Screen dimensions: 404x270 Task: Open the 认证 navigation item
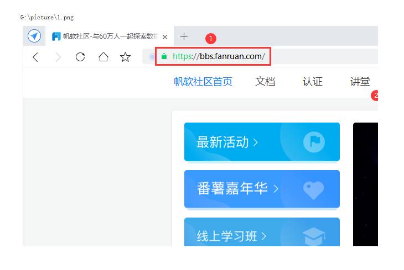pyautogui.click(x=313, y=82)
